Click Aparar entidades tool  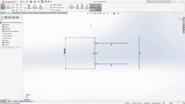point(29,7)
